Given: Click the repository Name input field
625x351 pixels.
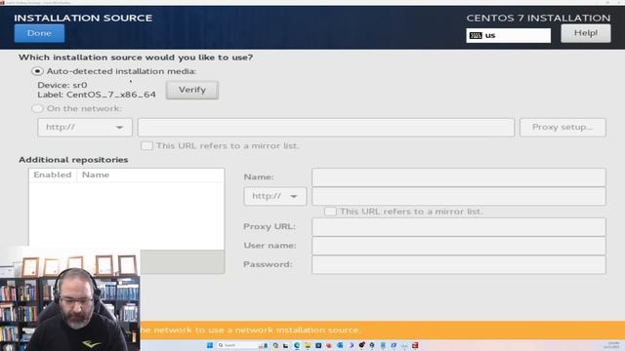Looking at the screenshot, I should click(459, 177).
